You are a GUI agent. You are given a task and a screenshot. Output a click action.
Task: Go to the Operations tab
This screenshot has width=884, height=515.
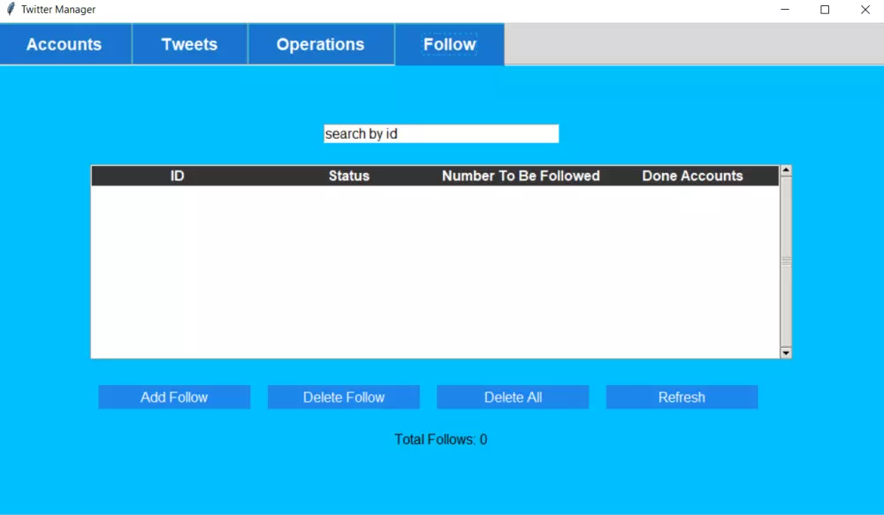tap(321, 44)
